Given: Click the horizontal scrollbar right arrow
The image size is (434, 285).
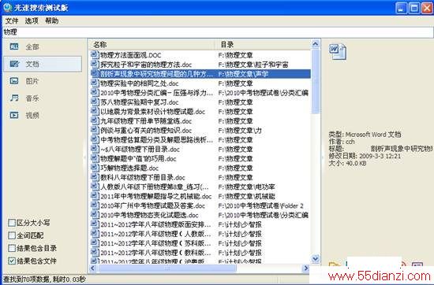Looking at the screenshot, I should 306,268.
